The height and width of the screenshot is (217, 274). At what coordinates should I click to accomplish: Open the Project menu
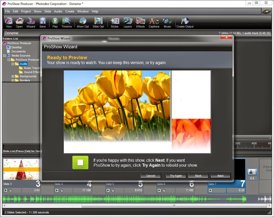[26, 11]
